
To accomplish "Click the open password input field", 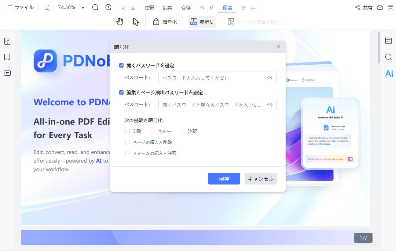I will click(x=217, y=77).
